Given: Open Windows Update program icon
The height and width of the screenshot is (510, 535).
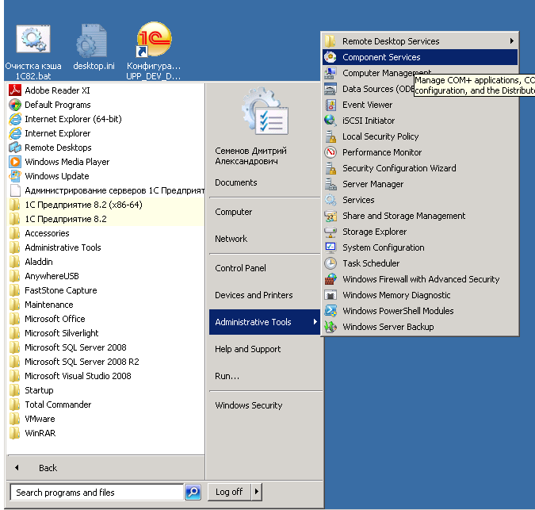Looking at the screenshot, I should coord(15,176).
